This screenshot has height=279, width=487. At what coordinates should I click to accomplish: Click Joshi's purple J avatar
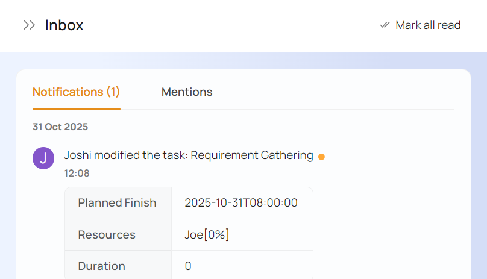tap(43, 158)
